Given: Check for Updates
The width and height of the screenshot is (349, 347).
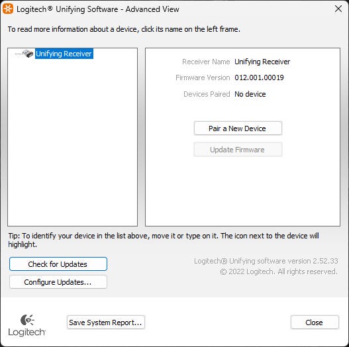Looking at the screenshot, I should pyautogui.click(x=58, y=264).
